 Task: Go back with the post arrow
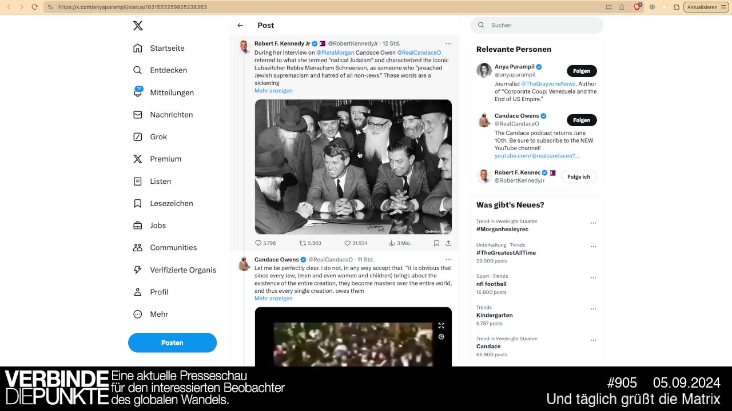pyautogui.click(x=240, y=25)
